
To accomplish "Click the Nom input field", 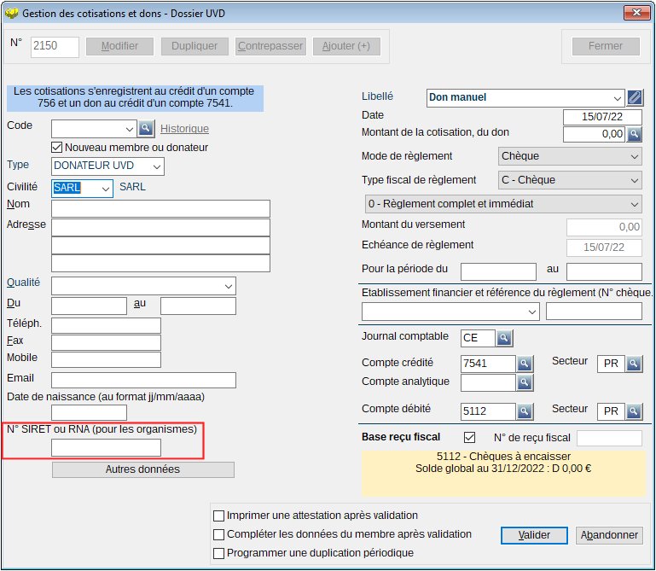I will click(160, 208).
